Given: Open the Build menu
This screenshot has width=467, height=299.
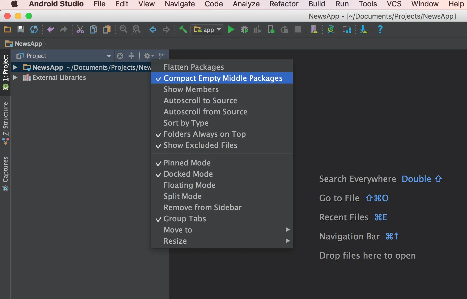Looking at the screenshot, I should [317, 4].
